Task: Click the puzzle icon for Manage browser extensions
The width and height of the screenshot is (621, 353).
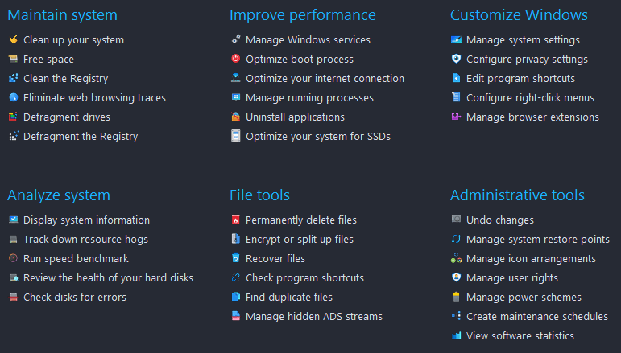Action: click(456, 117)
